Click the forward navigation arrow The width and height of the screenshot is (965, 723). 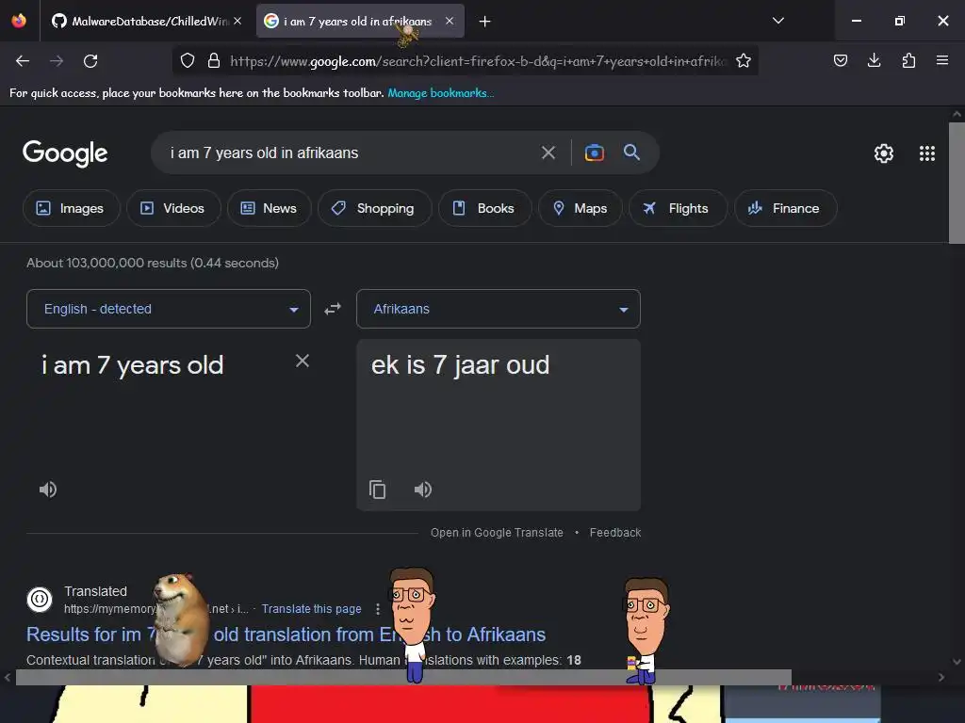click(57, 61)
